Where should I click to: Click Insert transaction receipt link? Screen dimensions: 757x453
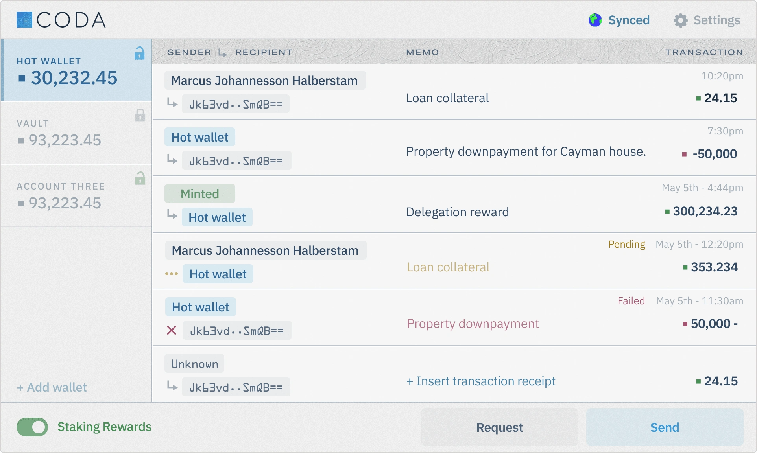[x=481, y=381]
